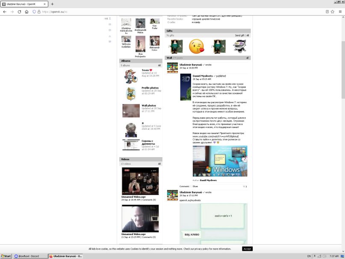Play the 24 Sep Unnamed Video

pyautogui.click(x=140, y=181)
